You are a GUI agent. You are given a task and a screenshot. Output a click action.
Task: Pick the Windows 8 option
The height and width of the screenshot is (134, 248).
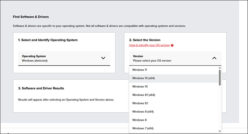pyautogui.click(x=174, y=120)
